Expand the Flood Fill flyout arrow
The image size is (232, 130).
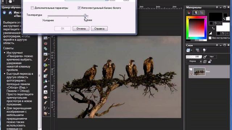click(49, 81)
